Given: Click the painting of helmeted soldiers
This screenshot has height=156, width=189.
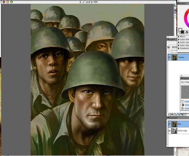Looking at the screenshot, I should [x=87, y=80].
